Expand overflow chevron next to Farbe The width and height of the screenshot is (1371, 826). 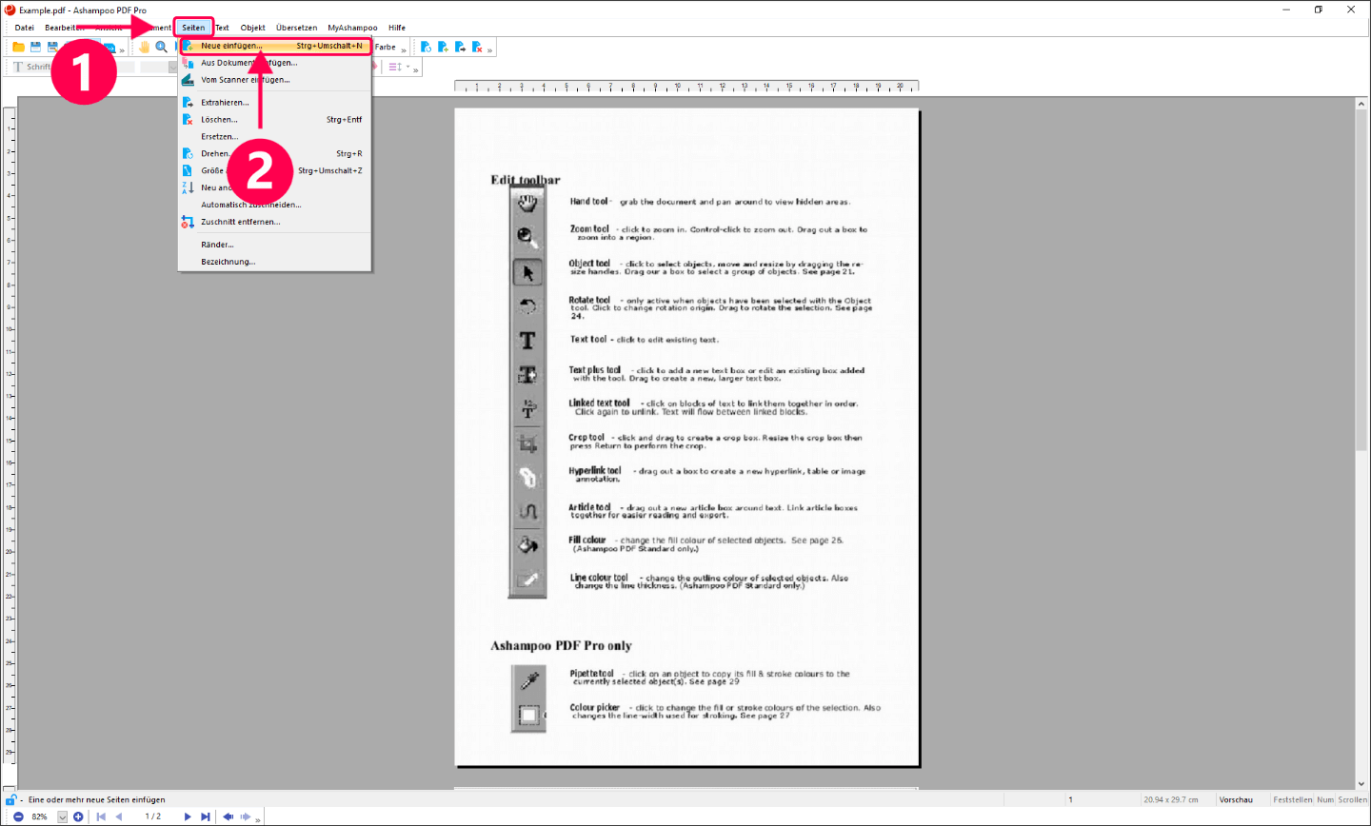click(x=404, y=49)
